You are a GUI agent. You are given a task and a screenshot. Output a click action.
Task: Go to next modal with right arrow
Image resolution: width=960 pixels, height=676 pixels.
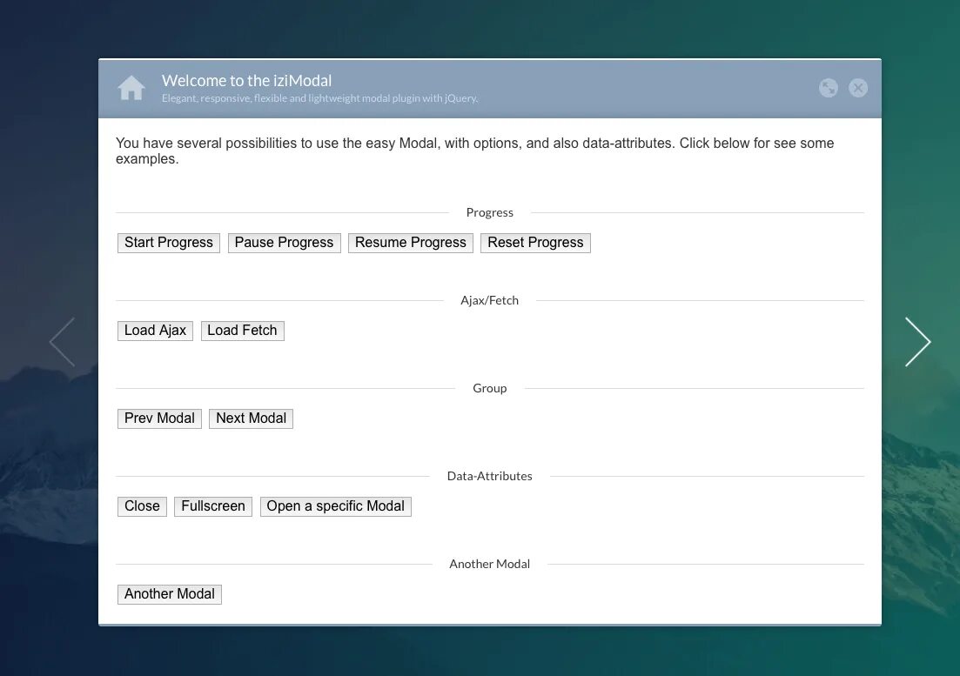point(917,342)
